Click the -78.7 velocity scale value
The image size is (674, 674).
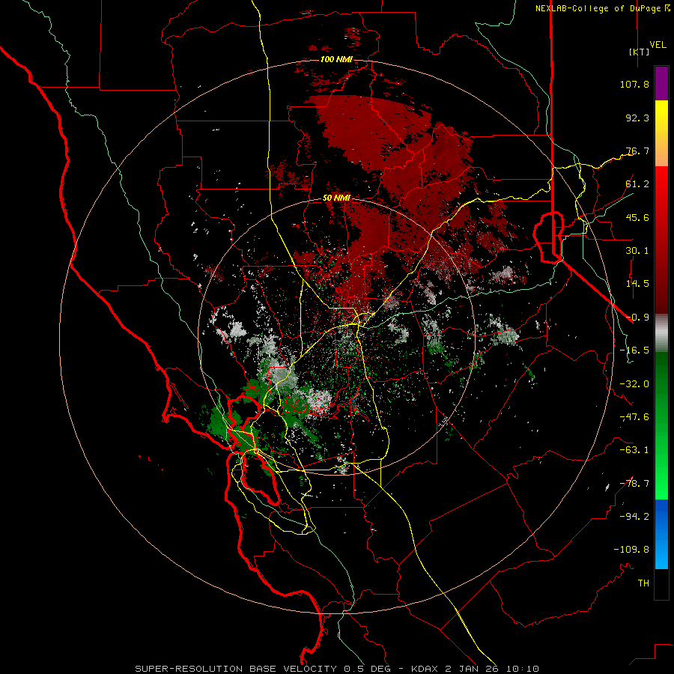634,484
